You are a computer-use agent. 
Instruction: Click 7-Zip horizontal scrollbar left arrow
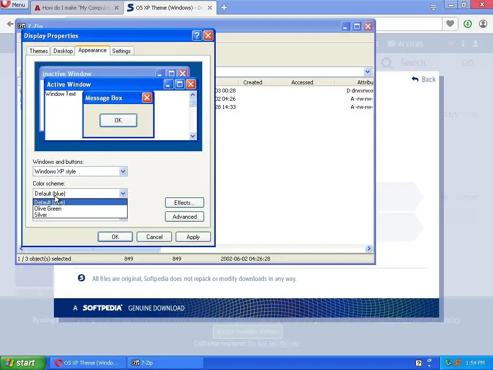click(21, 249)
